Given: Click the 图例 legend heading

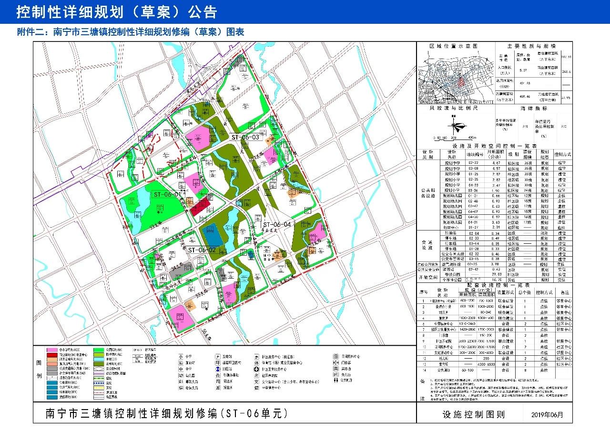Looking at the screenshot, I should (39, 370).
